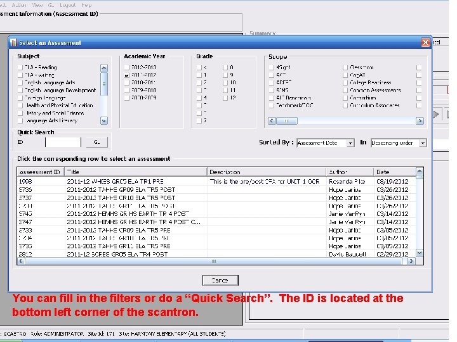This screenshot has height=342, width=457.
Task: Sort by the Title column header
Action: point(136,172)
